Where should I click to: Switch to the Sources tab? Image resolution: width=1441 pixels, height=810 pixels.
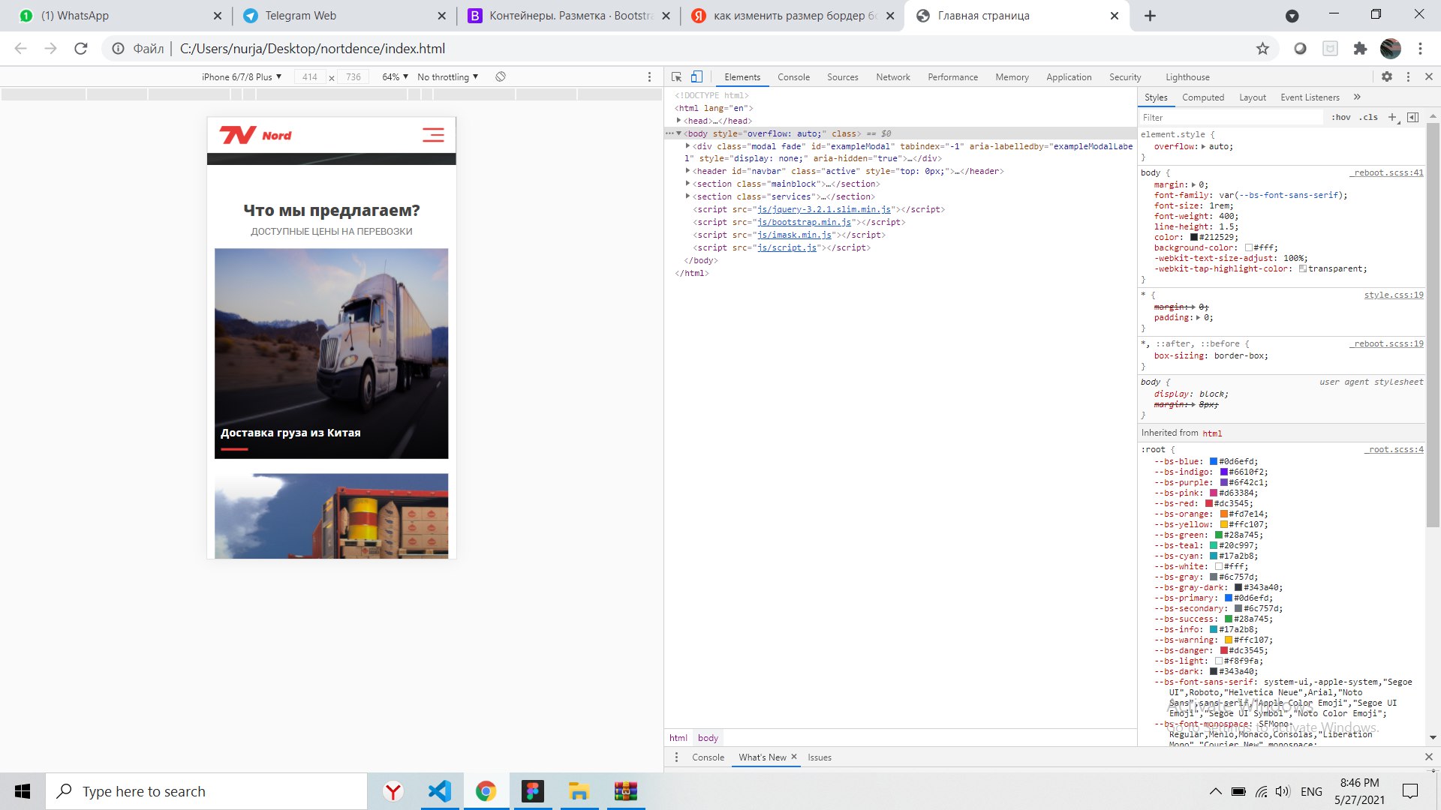click(x=843, y=76)
